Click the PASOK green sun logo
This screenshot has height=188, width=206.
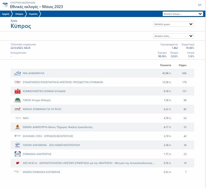click(x=18, y=100)
